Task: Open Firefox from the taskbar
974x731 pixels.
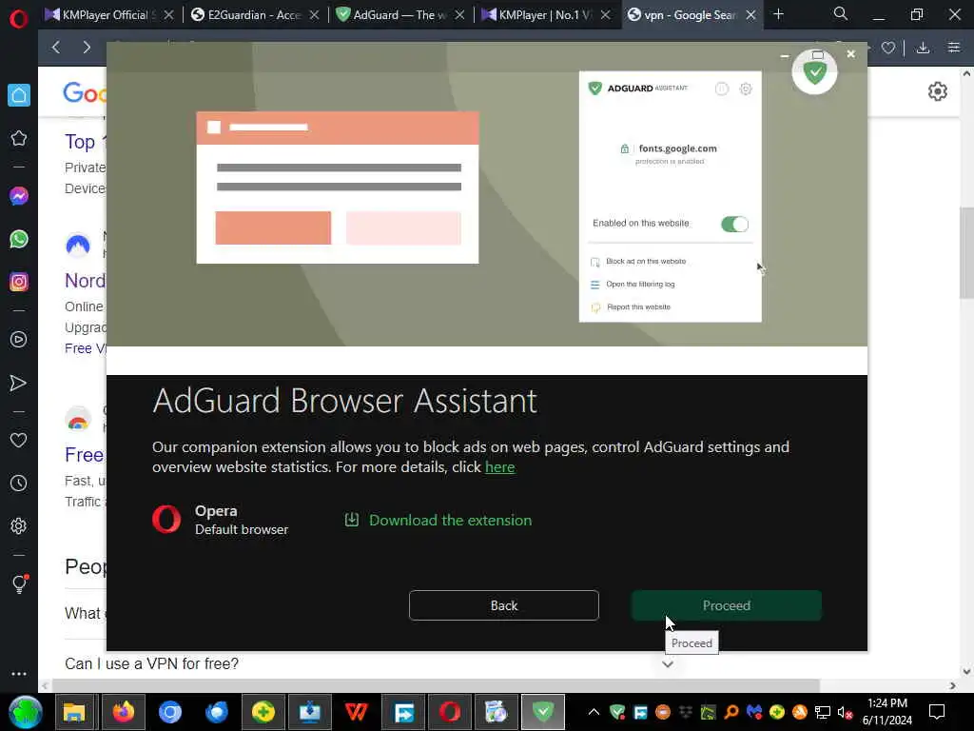Action: pos(123,712)
